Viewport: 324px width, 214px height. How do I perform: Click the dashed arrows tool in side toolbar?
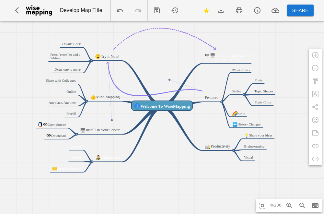[x=315, y=159]
